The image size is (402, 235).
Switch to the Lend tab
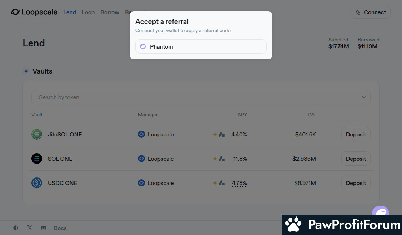(x=70, y=12)
